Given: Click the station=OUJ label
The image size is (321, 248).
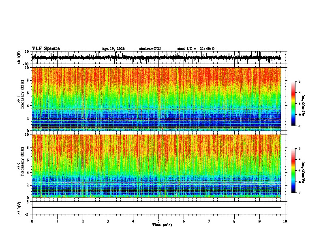Looking at the screenshot, I should coord(150,49).
